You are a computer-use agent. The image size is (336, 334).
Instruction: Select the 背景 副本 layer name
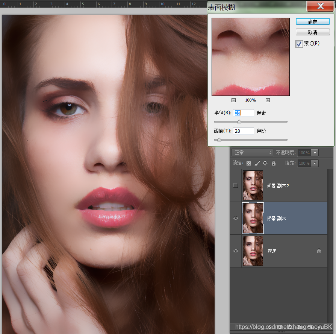[276, 219]
